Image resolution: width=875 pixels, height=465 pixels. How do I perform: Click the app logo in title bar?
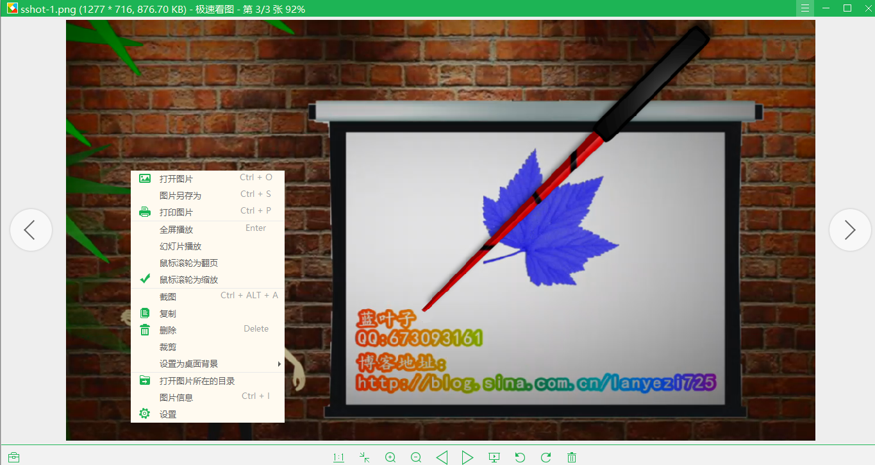(12, 8)
